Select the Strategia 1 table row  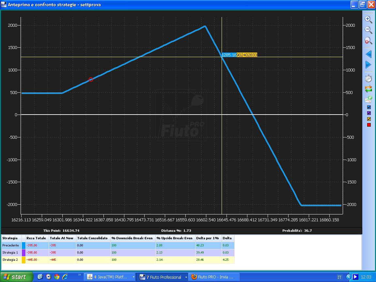tap(118, 253)
